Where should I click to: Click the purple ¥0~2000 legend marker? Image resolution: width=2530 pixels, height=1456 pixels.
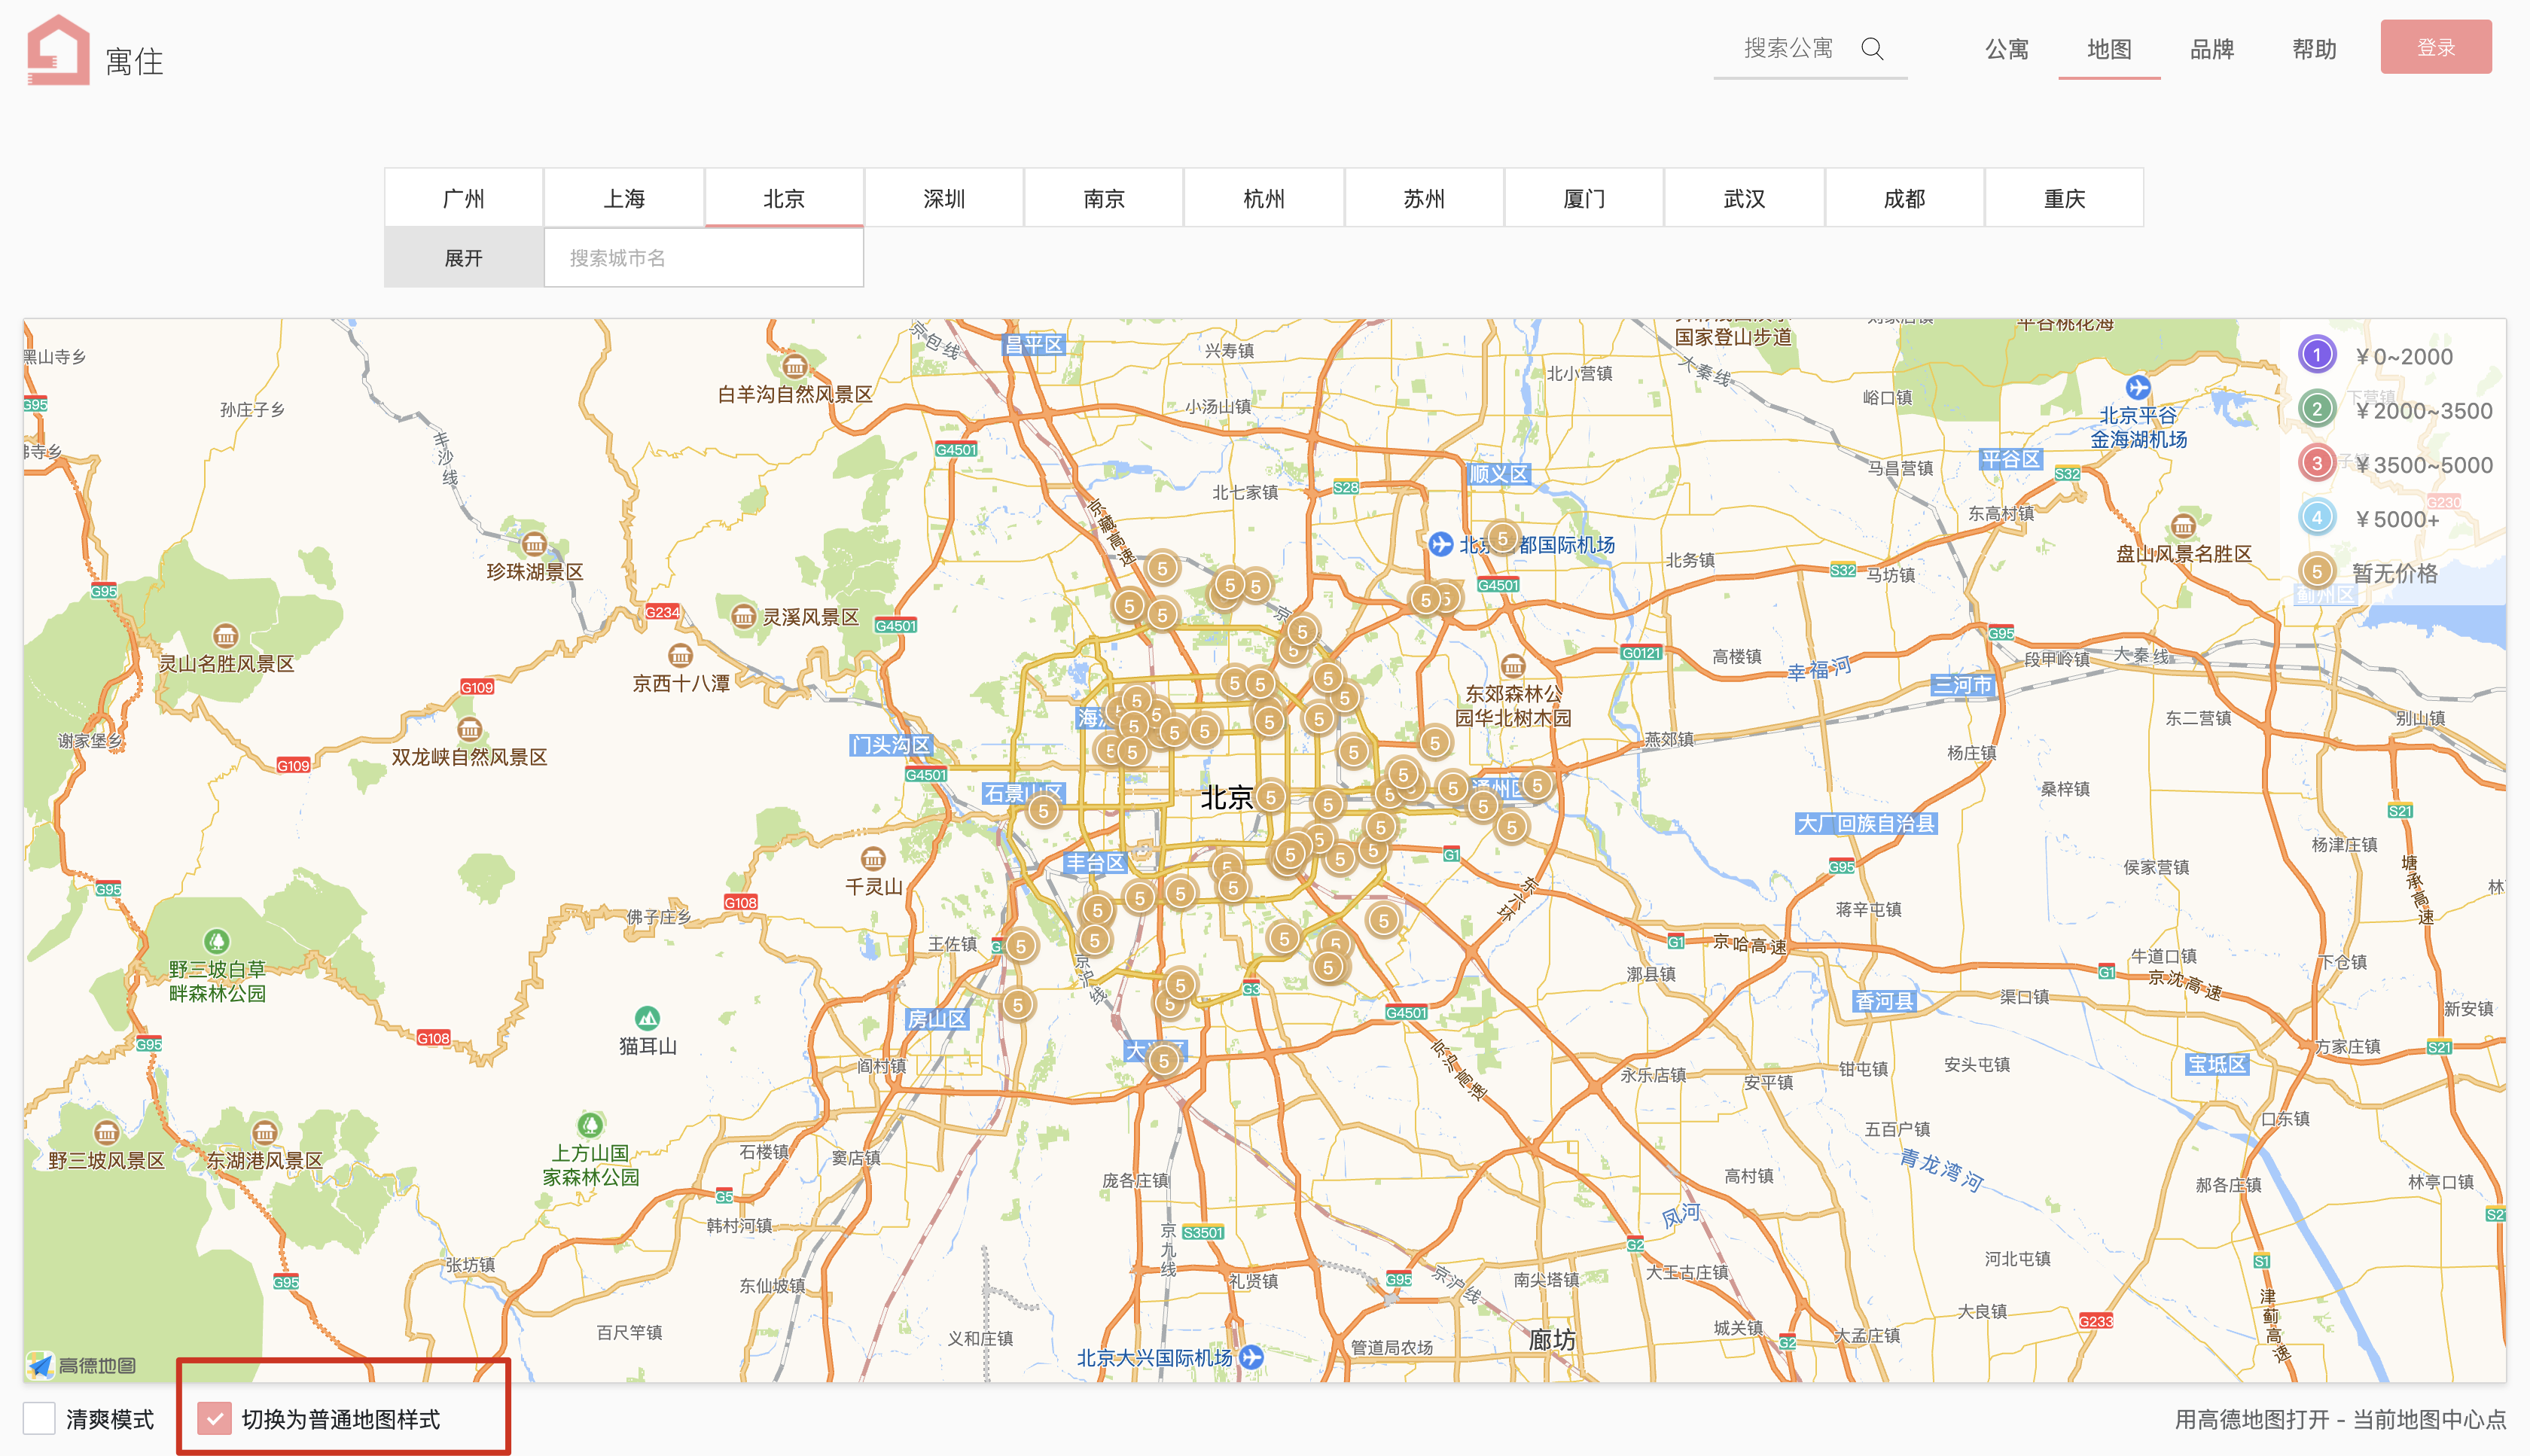(2316, 355)
